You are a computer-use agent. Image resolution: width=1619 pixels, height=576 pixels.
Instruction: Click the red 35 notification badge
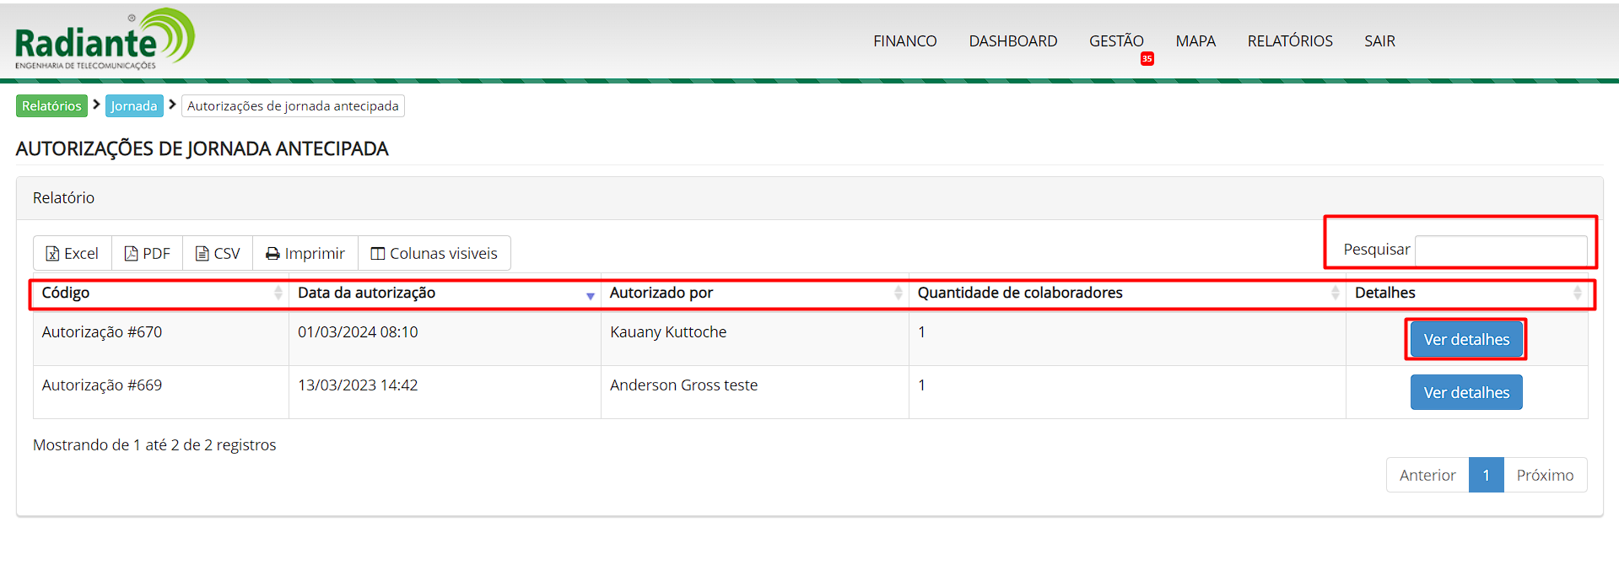[1147, 59]
